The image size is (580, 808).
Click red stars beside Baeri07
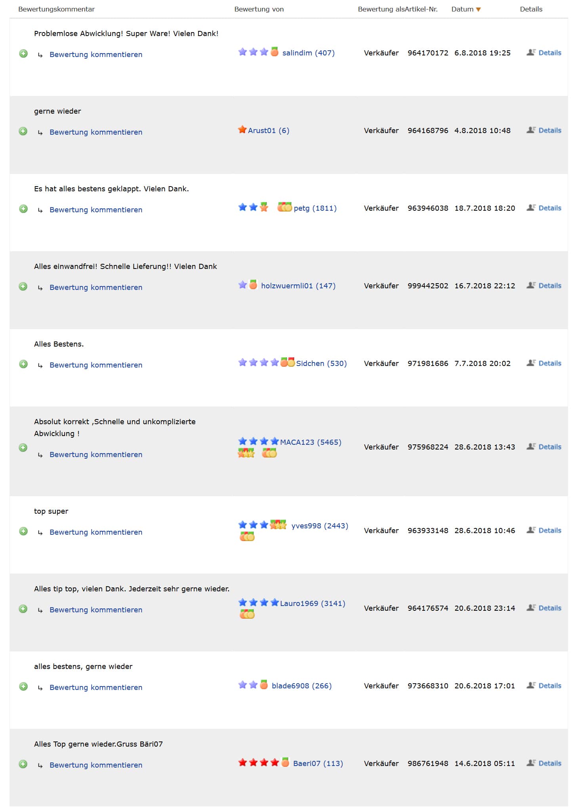coord(258,762)
